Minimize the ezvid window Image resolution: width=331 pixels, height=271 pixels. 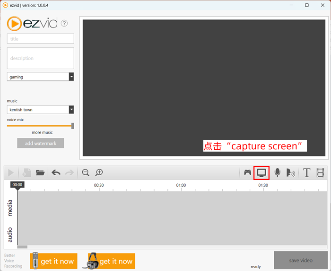(291, 5)
